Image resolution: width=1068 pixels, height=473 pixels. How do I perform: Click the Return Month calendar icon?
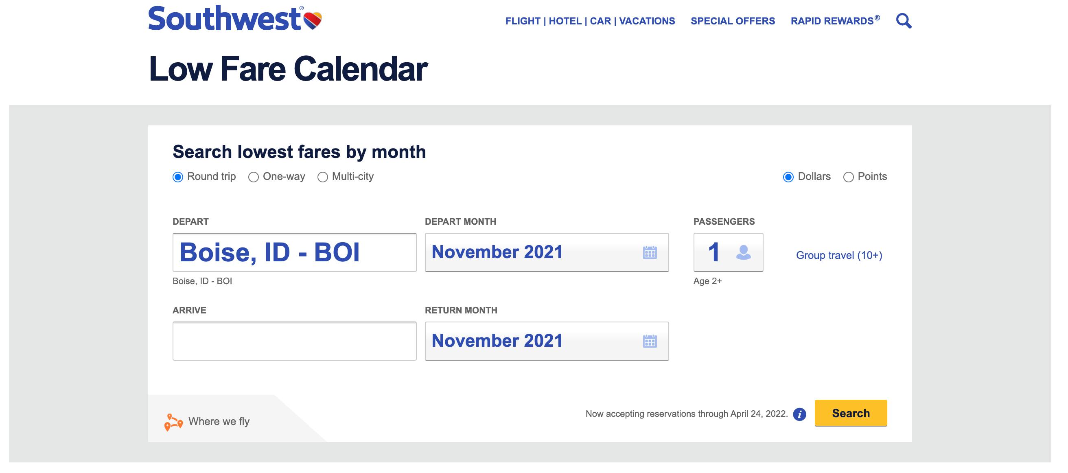pyautogui.click(x=650, y=341)
